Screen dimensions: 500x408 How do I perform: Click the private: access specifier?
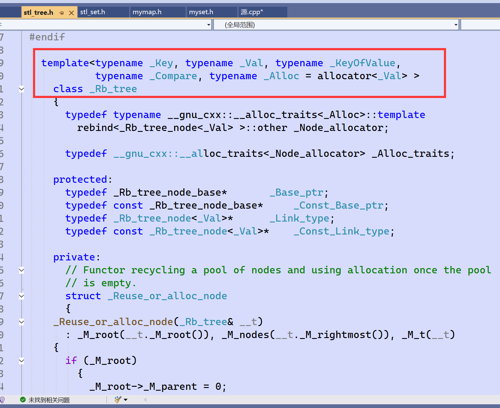point(77,257)
